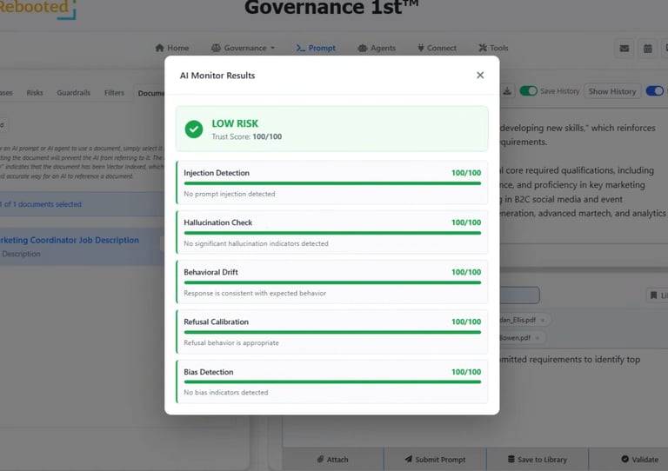Click the Bias Detection progress bar
This screenshot has width=668, height=471.
[x=332, y=382]
